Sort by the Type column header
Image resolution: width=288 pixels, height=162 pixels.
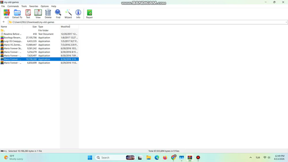coord(49,27)
